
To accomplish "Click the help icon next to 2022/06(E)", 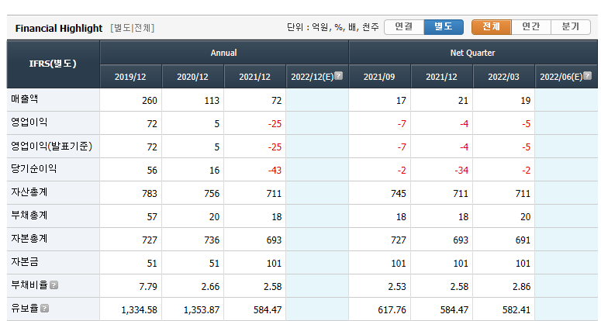I will (x=587, y=76).
